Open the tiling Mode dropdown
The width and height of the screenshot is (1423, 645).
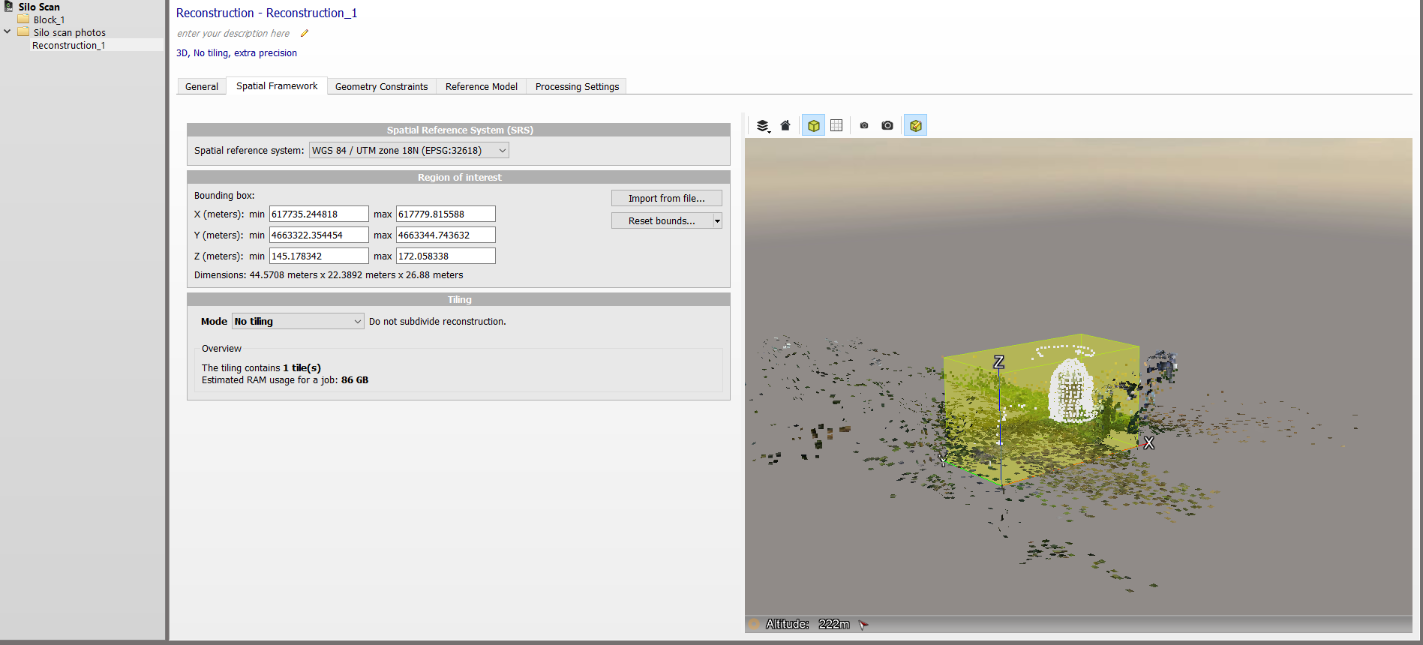(298, 321)
